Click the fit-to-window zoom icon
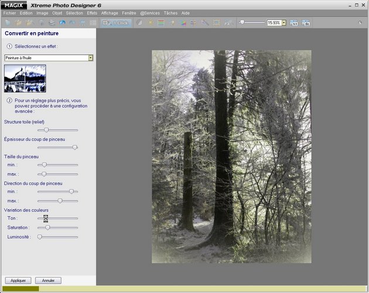 (x=306, y=22)
